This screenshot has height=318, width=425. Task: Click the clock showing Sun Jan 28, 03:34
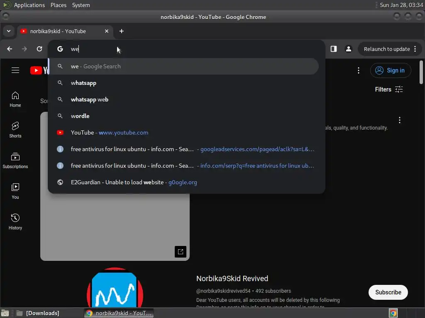point(401,5)
